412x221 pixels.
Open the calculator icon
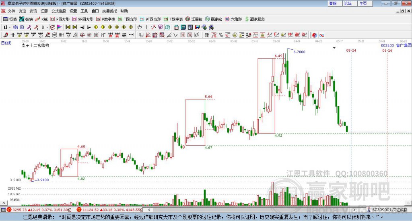183,27
